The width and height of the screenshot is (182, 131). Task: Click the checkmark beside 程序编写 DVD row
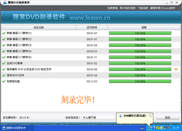(x=4, y=69)
